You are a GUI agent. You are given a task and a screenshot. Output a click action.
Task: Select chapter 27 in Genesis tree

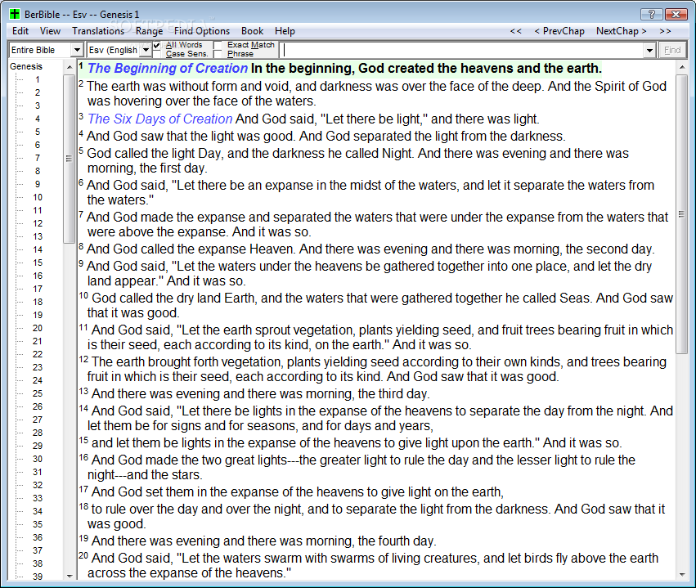[38, 420]
